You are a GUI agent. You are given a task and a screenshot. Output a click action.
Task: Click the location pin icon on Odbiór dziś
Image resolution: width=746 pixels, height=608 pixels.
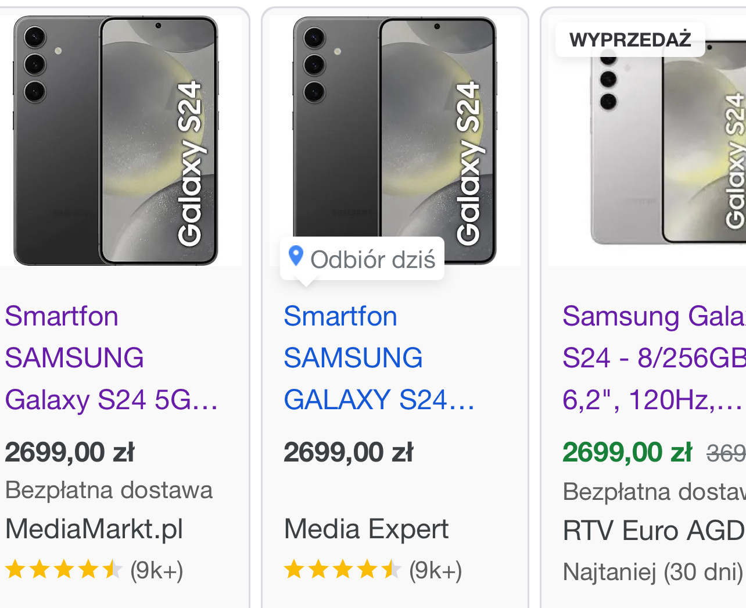tap(296, 256)
